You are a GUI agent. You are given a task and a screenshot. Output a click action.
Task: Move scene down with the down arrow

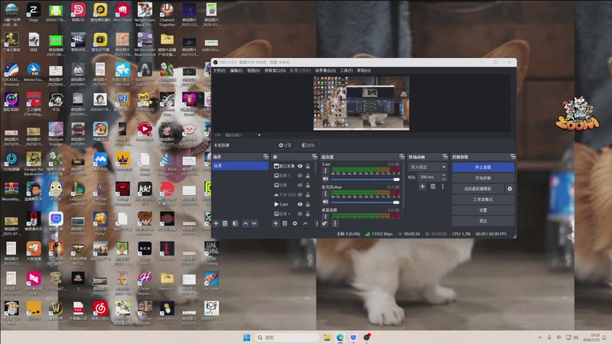click(x=255, y=223)
